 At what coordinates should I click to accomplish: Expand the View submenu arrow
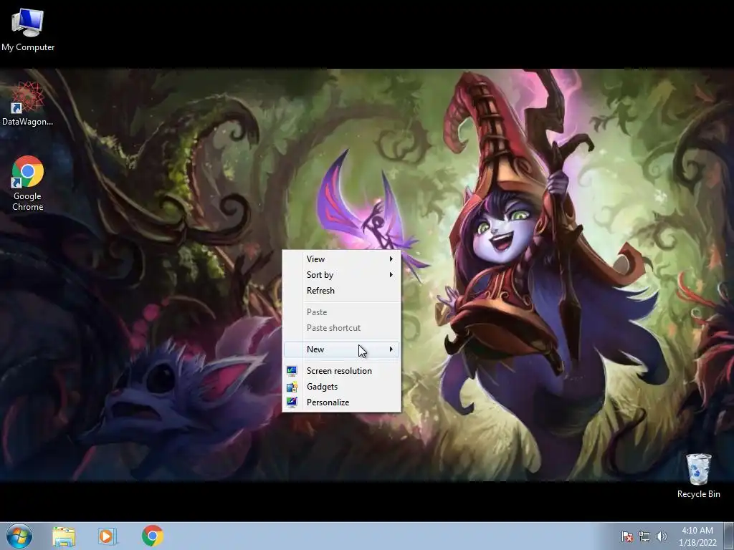(x=391, y=259)
